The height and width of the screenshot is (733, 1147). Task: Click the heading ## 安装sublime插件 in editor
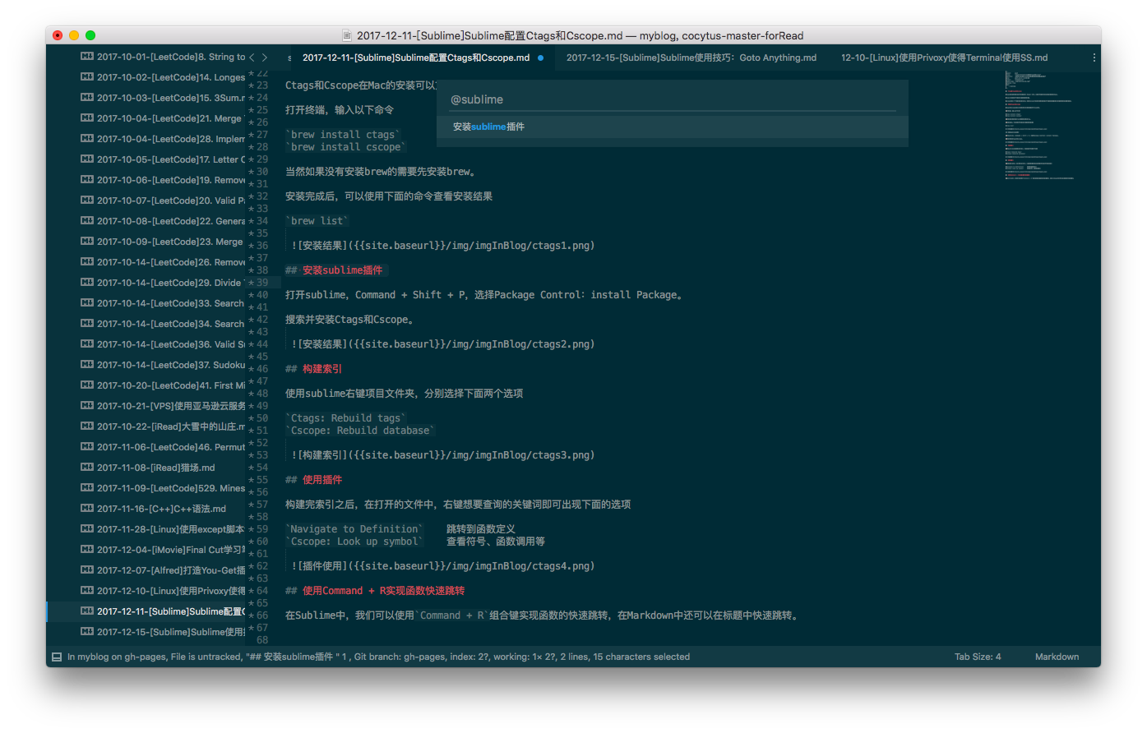tap(334, 270)
